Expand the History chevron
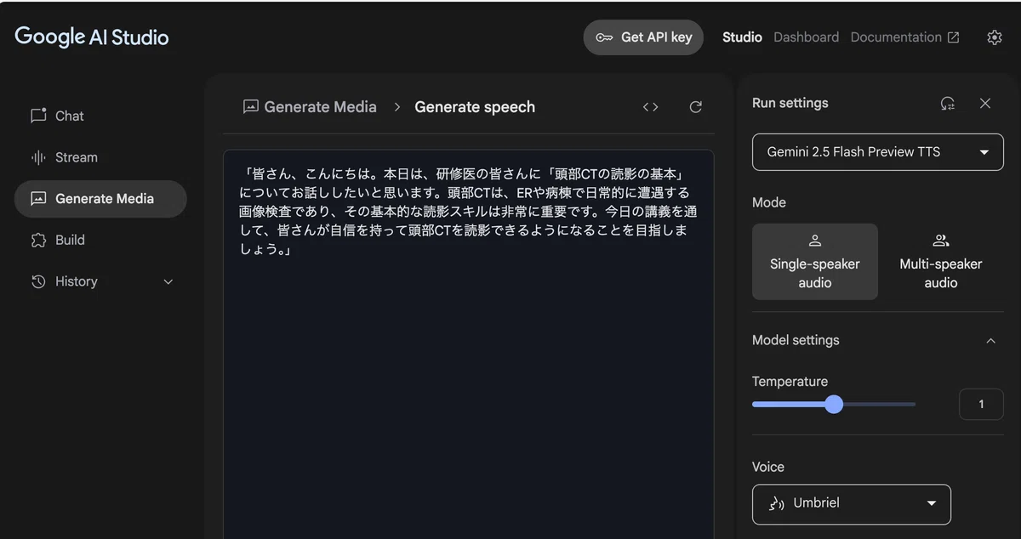This screenshot has height=539, width=1021. tap(168, 282)
